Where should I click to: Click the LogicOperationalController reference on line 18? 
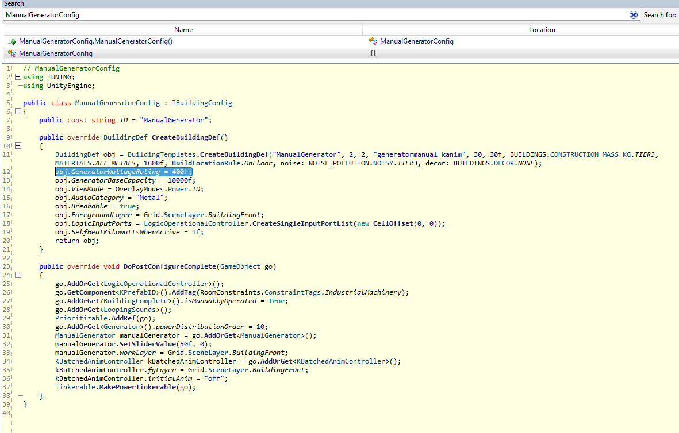(196, 223)
